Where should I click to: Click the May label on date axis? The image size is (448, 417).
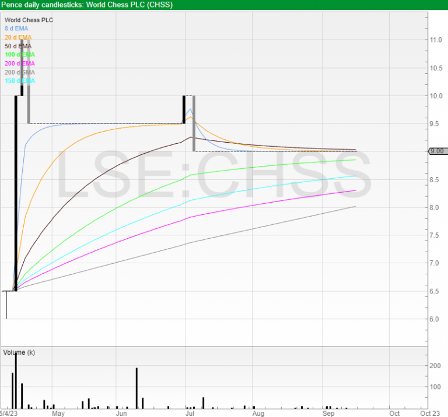click(x=58, y=413)
